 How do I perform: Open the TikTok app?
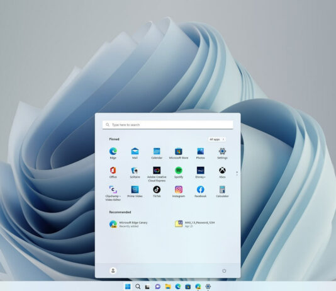[x=157, y=191]
